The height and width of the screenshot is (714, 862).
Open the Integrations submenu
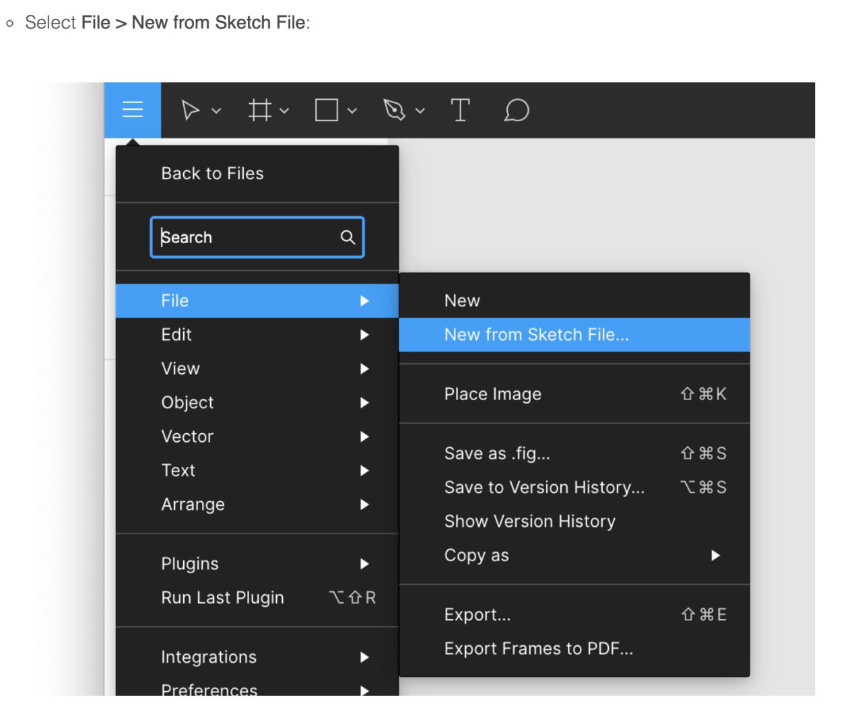tap(257, 657)
